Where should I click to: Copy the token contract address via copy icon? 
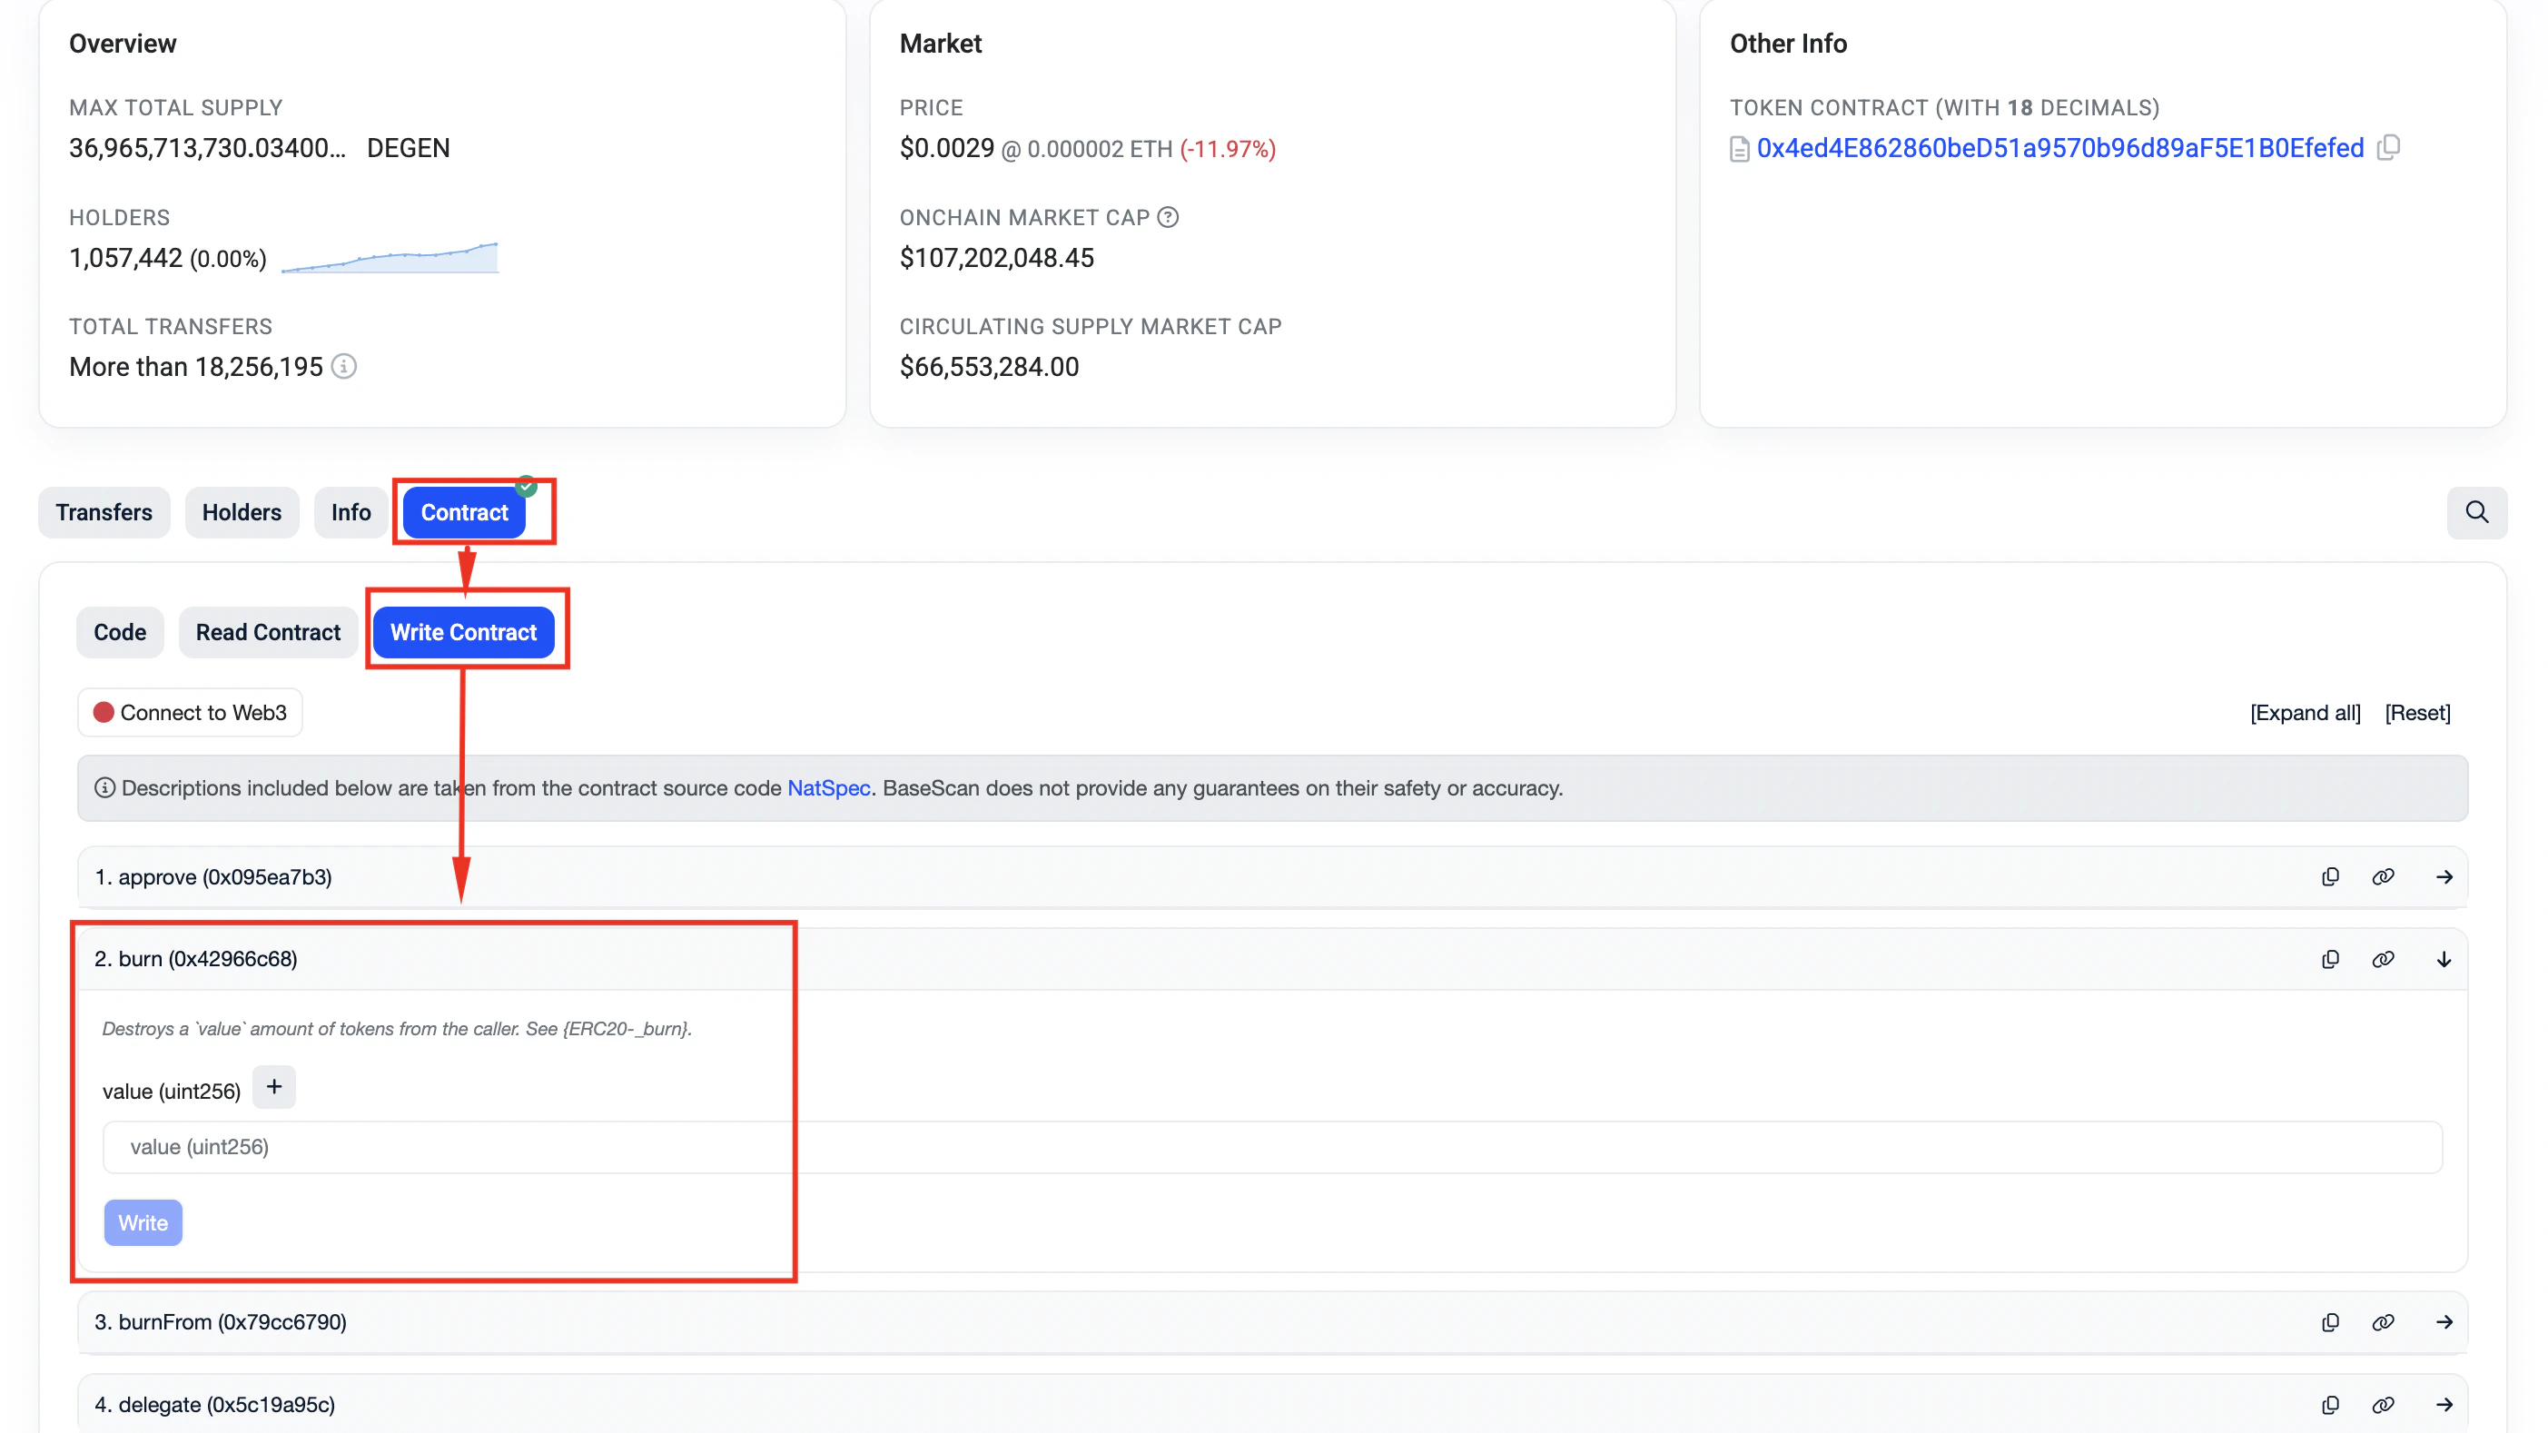tap(2390, 146)
